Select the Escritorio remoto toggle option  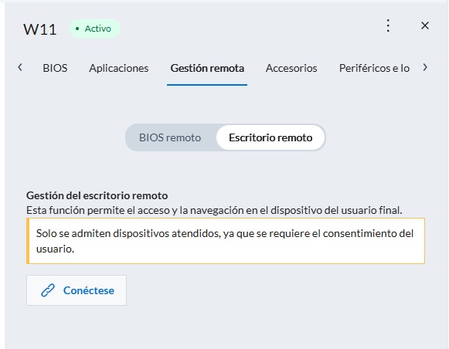pos(270,137)
